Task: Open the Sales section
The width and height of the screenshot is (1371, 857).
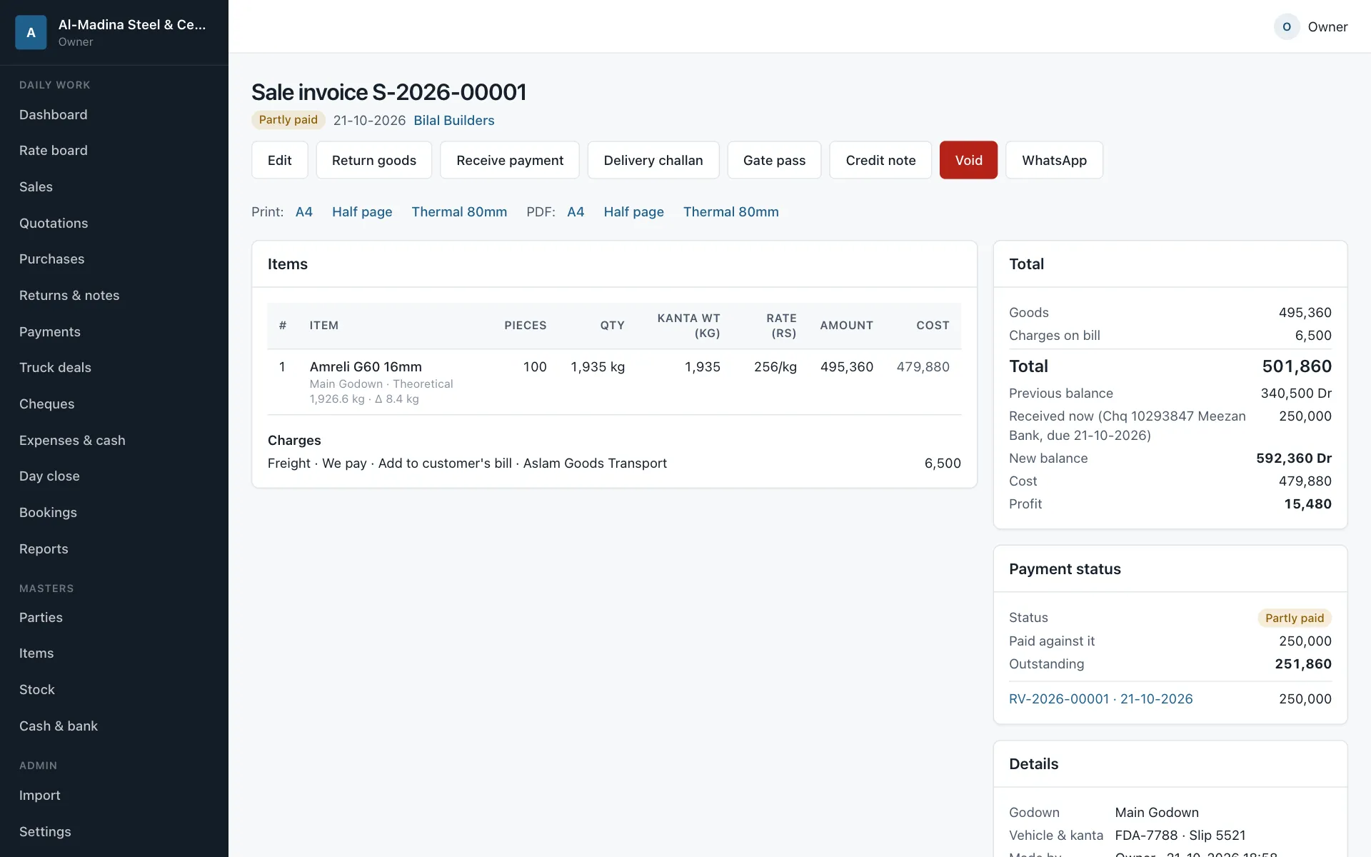Action: tap(36, 187)
